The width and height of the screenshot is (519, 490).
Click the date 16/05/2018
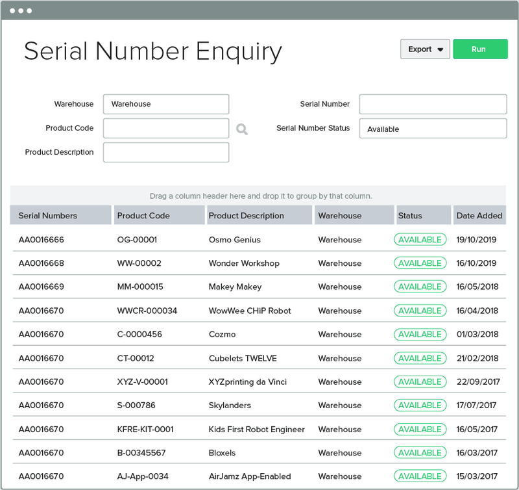click(477, 287)
